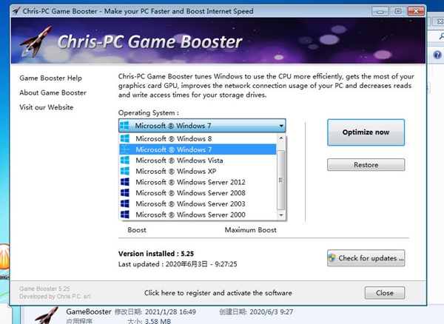
Task: Click the Close button at bottom
Action: (x=385, y=293)
